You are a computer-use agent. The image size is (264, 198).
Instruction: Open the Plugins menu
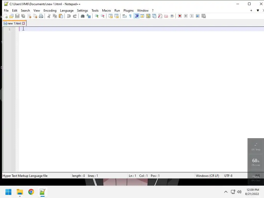pos(128,10)
